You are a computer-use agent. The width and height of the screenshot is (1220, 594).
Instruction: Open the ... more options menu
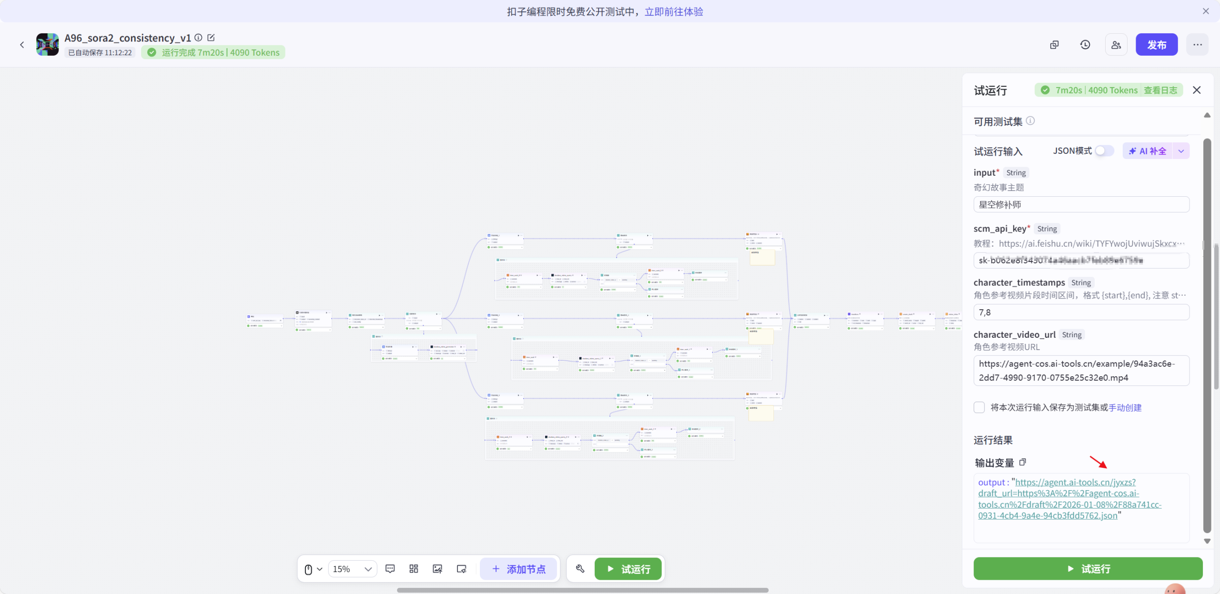pos(1197,44)
